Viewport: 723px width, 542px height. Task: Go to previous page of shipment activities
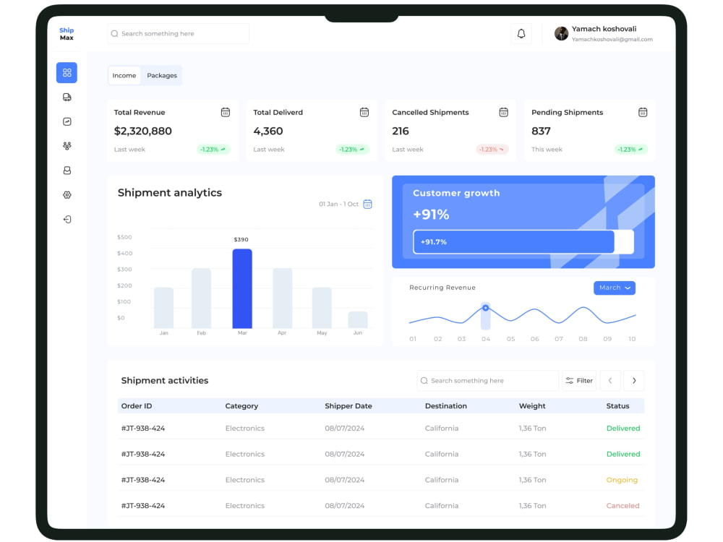pyautogui.click(x=610, y=381)
